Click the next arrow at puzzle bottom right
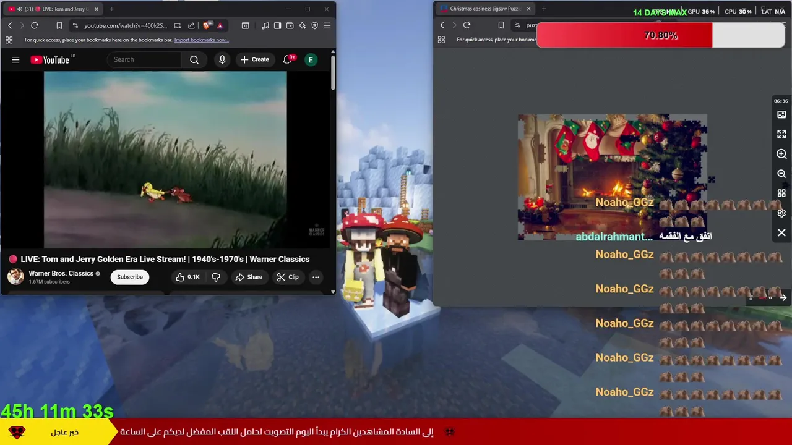The image size is (792, 445). (x=783, y=298)
